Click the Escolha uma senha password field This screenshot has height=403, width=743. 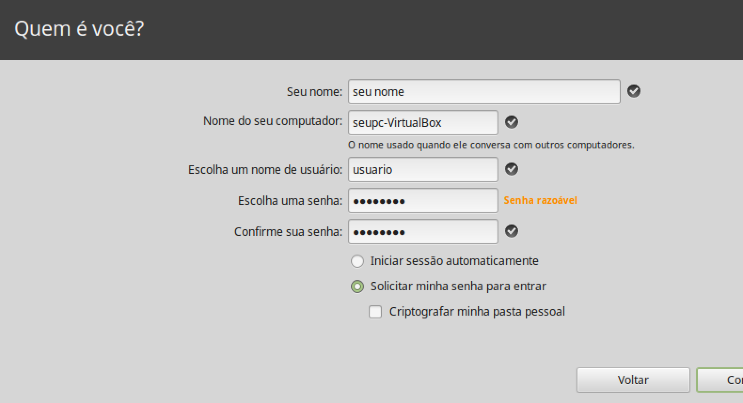422,201
